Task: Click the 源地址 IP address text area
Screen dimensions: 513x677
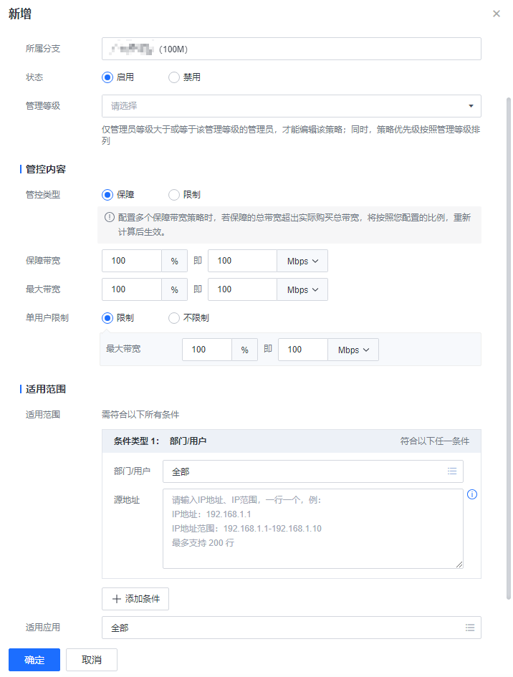Action: pos(312,529)
